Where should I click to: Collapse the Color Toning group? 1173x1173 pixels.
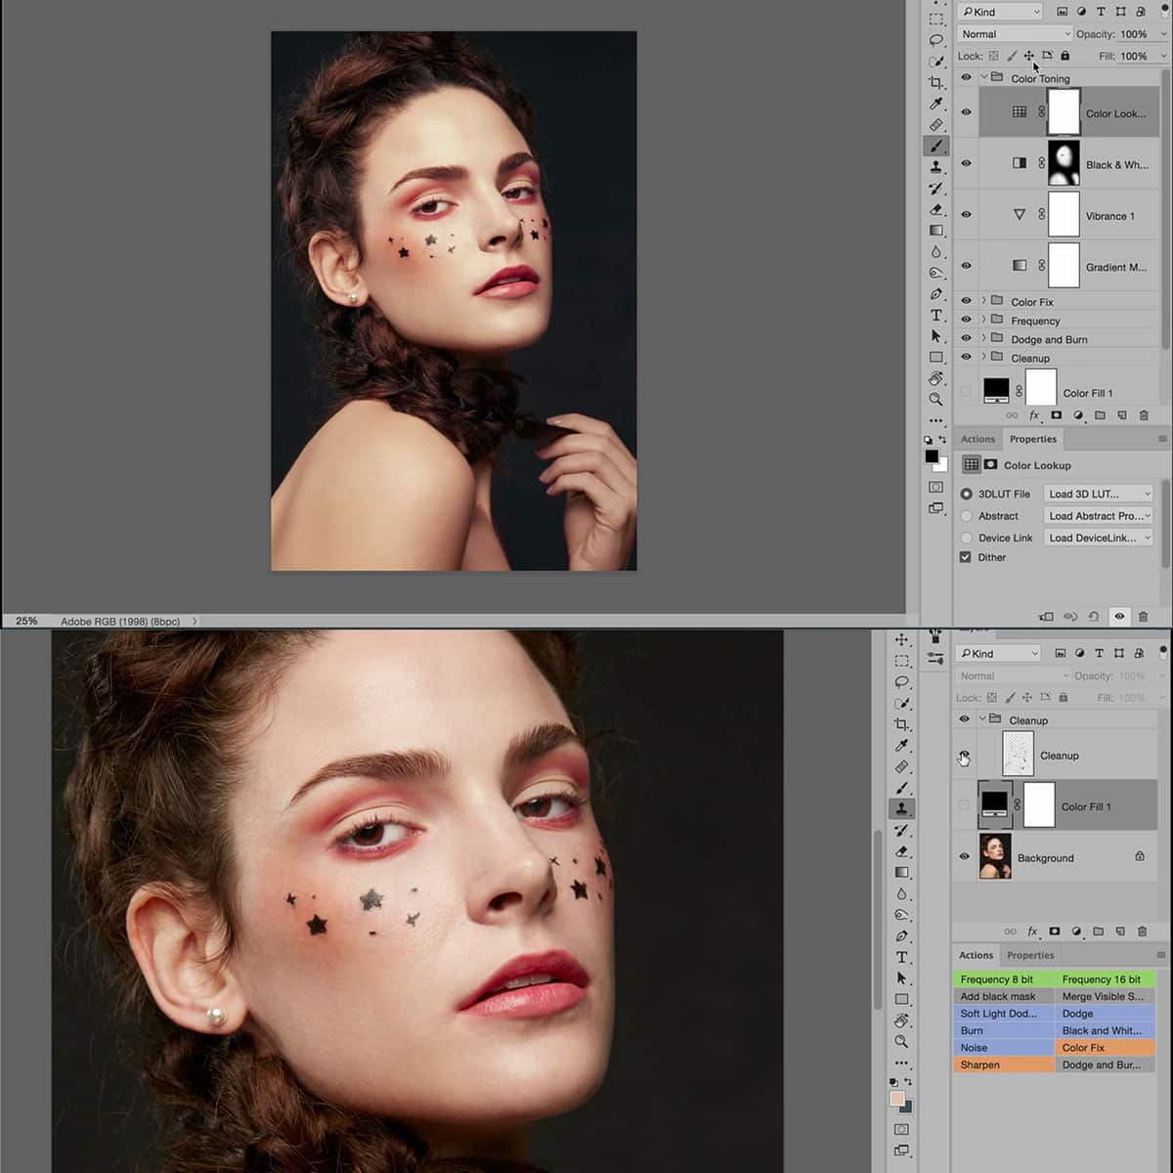(x=985, y=78)
